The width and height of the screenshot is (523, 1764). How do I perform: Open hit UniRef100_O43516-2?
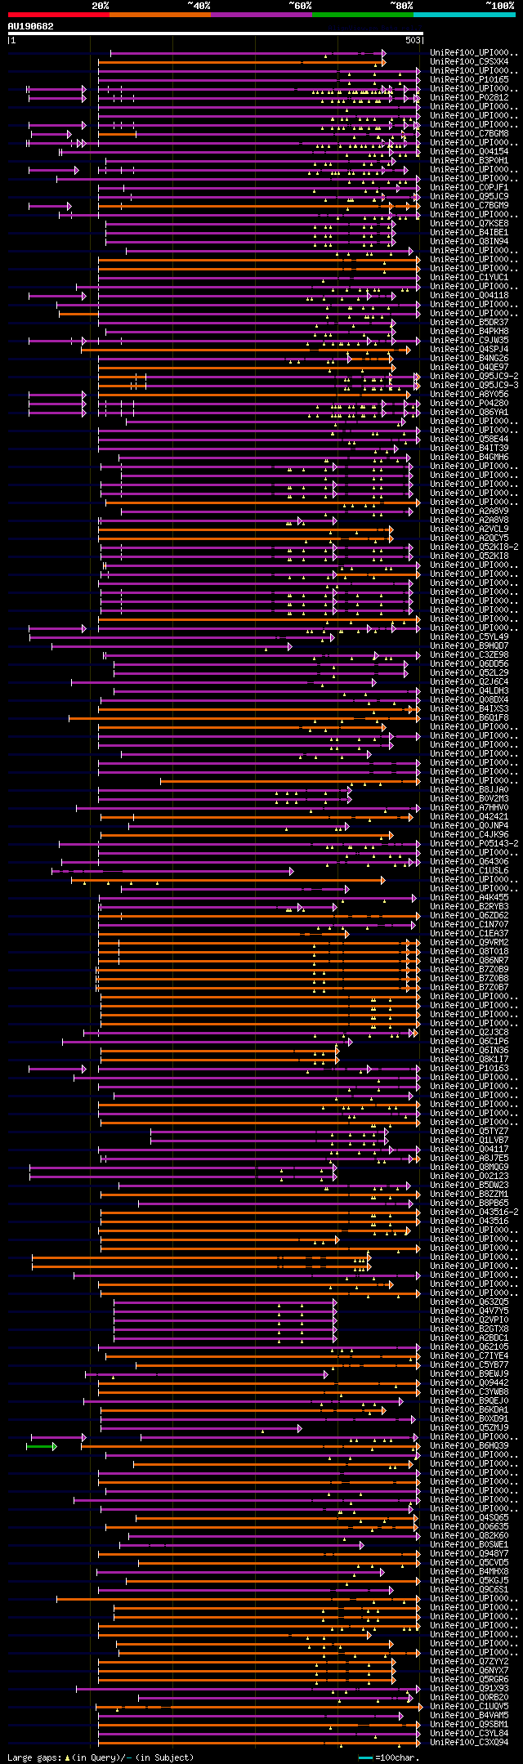coord(474,1212)
